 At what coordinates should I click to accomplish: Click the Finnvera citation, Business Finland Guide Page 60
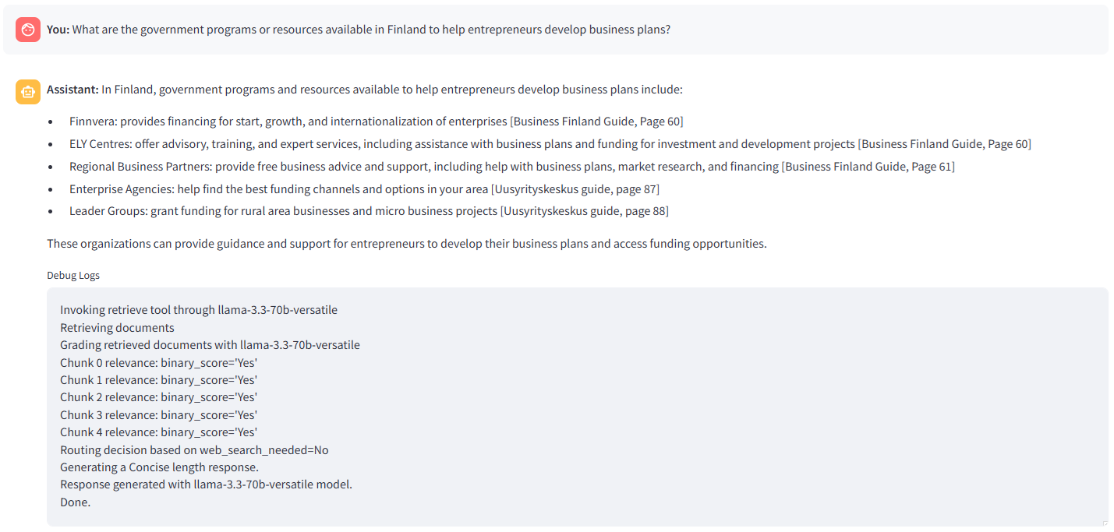[596, 122]
